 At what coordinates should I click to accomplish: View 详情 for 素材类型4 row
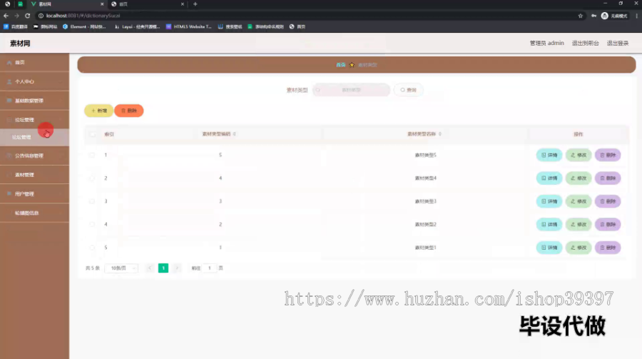549,178
